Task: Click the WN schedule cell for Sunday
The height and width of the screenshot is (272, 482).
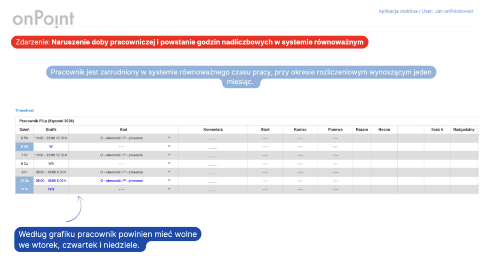Action: coord(51,189)
